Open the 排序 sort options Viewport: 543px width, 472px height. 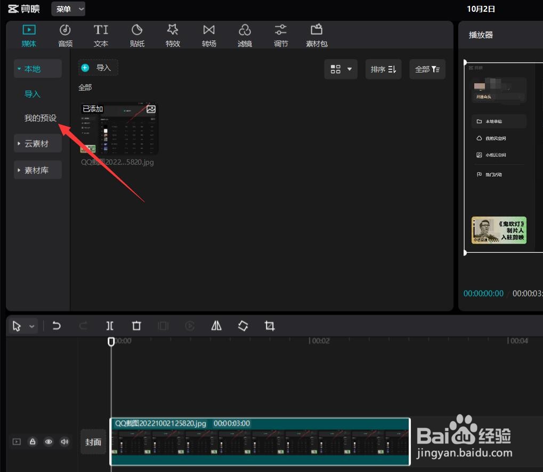(383, 69)
